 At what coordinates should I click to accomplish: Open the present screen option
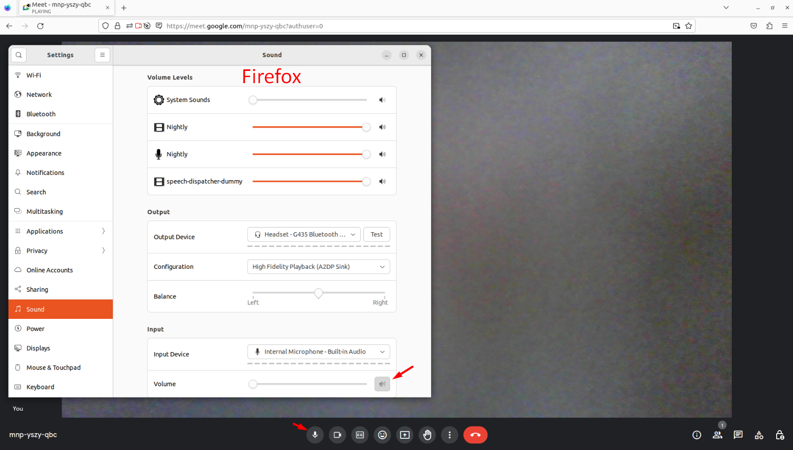405,435
